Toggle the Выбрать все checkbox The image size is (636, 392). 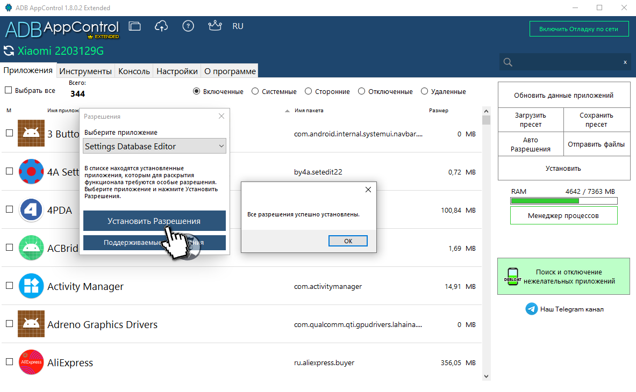[8, 90]
